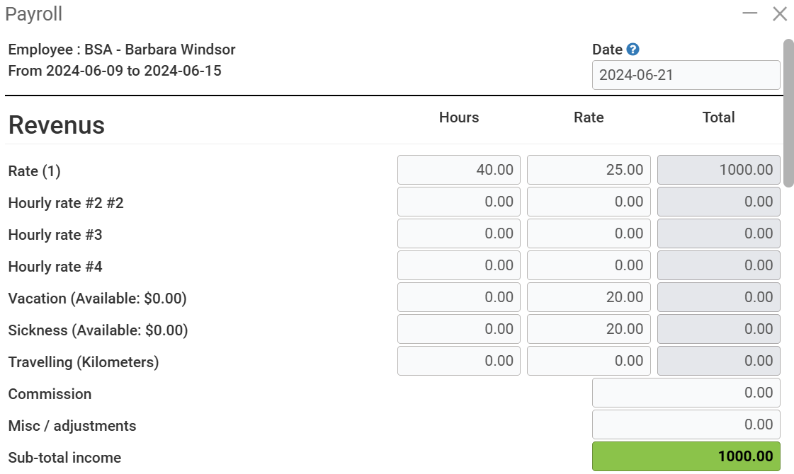Select Hourly rate #3 rate field
Image resolution: width=794 pixels, height=474 pixels.
(589, 234)
